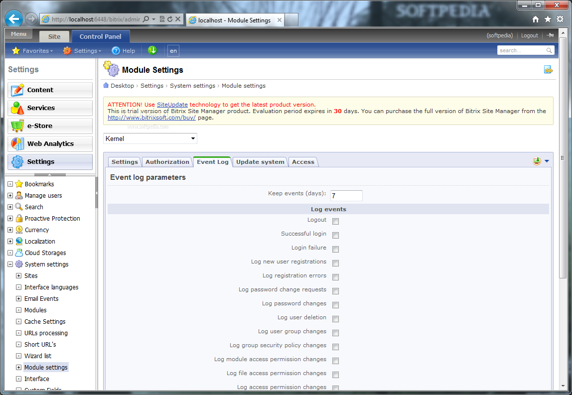Check Log password change requests
The width and height of the screenshot is (572, 395).
[336, 291]
